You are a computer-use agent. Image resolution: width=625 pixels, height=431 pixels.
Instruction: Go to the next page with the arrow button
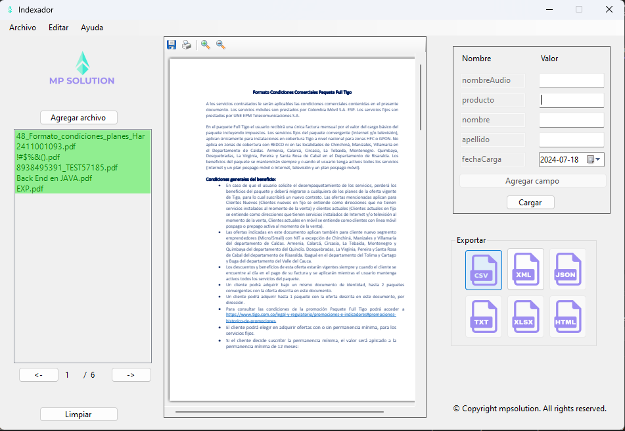[x=131, y=374]
